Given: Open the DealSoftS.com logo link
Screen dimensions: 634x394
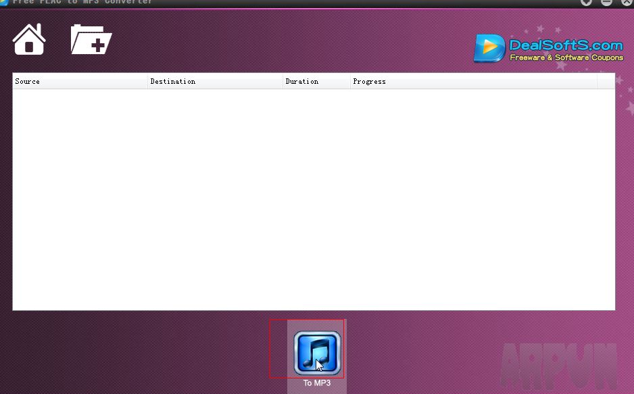Looking at the screenshot, I should click(549, 49).
